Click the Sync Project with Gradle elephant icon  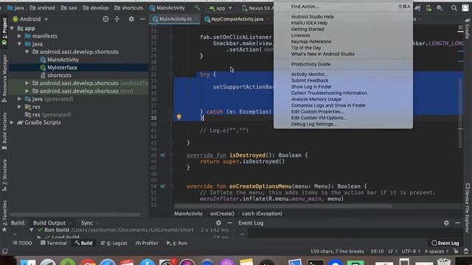pos(417,8)
